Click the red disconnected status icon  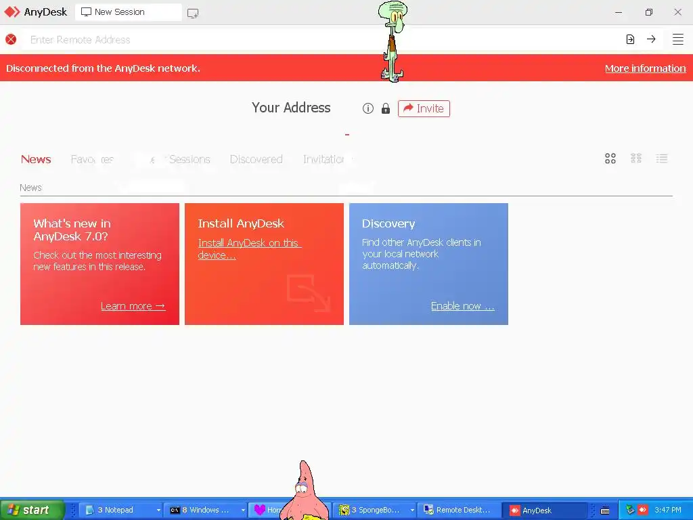click(11, 39)
